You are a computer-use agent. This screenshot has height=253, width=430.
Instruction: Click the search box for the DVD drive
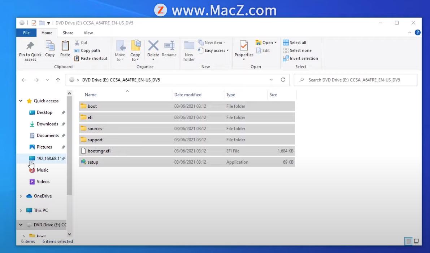pos(355,80)
